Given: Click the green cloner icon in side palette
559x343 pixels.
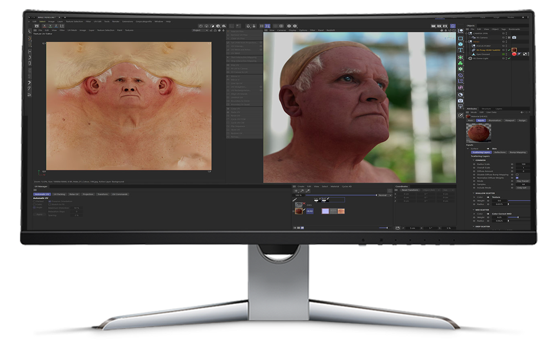Looking at the screenshot, I should tap(461, 63).
